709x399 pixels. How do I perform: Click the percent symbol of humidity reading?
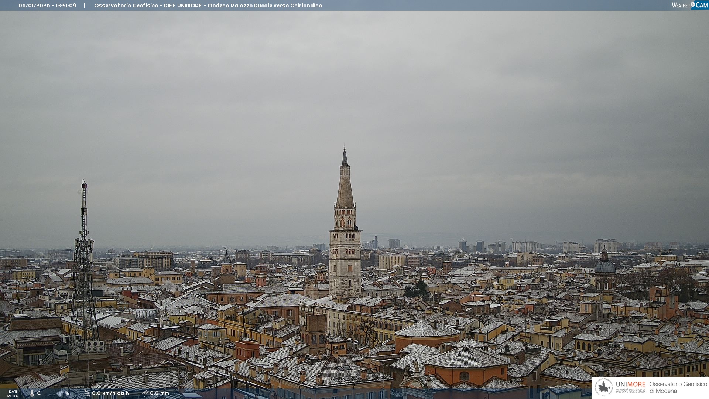click(x=67, y=393)
